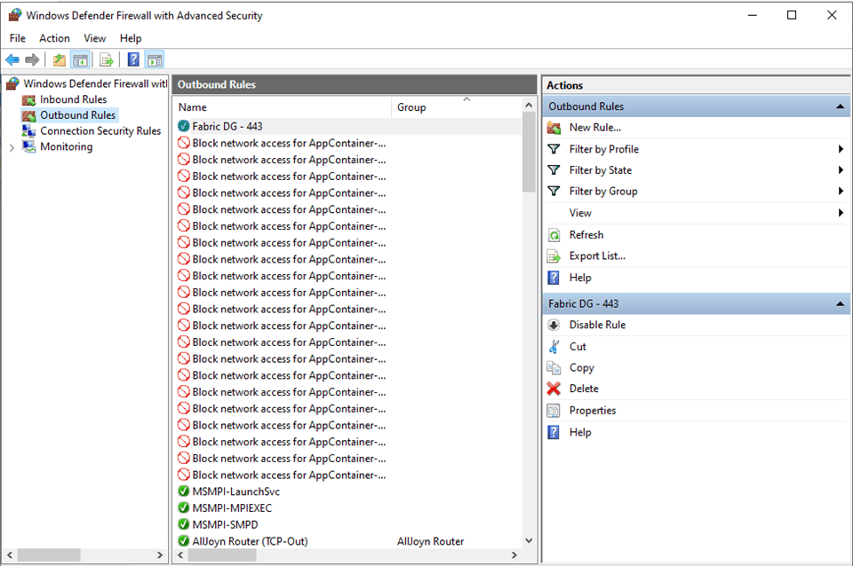Click the Inbound Rules tree icon

coord(28,100)
